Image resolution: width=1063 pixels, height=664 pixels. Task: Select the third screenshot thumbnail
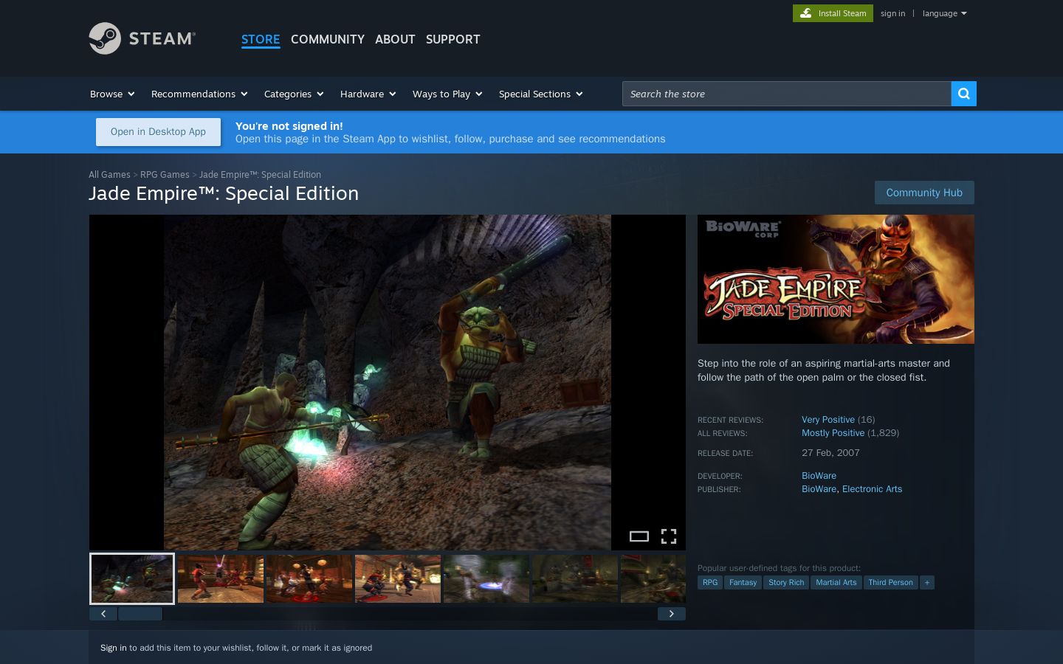pos(309,579)
